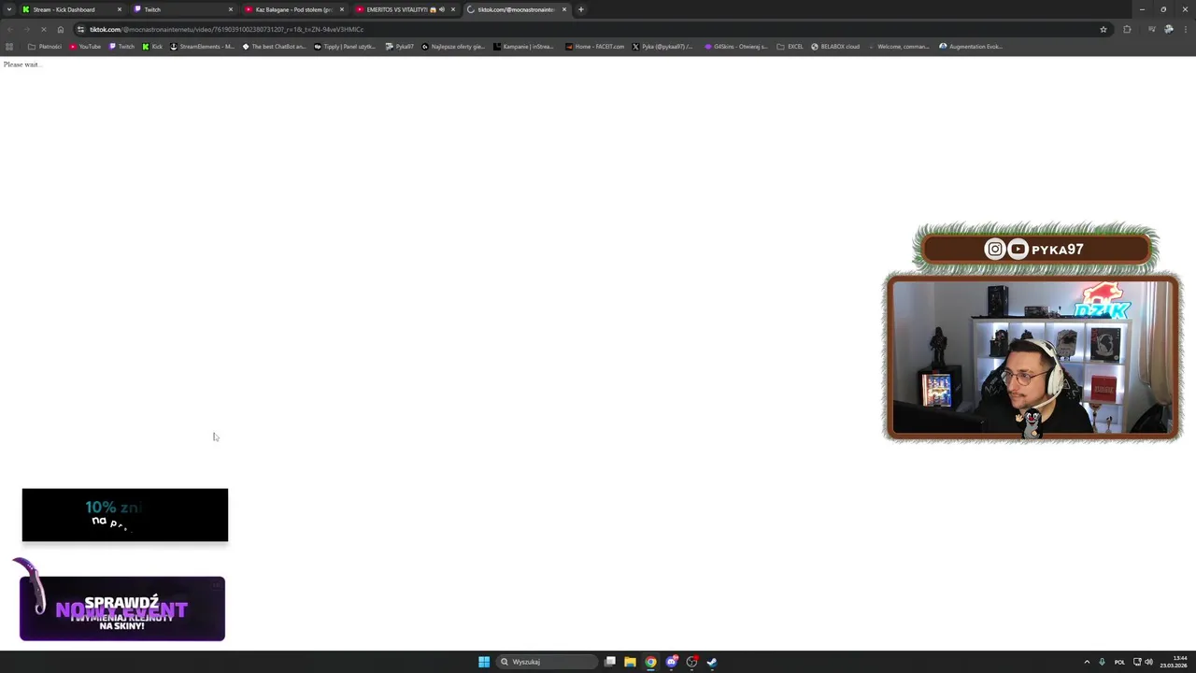Open Task View on the taskbar

[610, 662]
